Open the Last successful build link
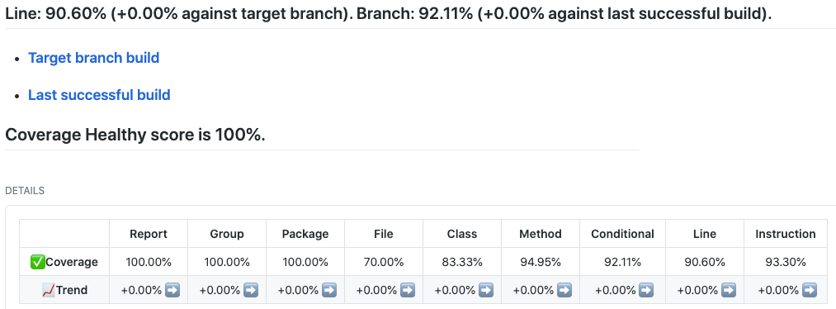 coord(99,95)
